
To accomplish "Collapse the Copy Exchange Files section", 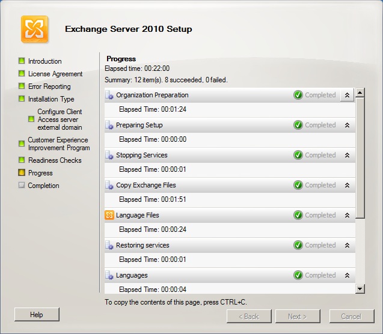I will (347, 185).
